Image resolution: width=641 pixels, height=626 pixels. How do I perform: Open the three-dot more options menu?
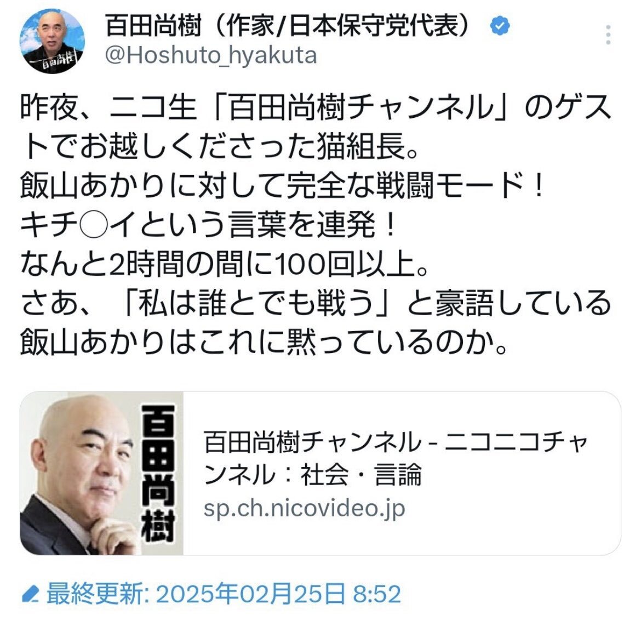pyautogui.click(x=608, y=35)
